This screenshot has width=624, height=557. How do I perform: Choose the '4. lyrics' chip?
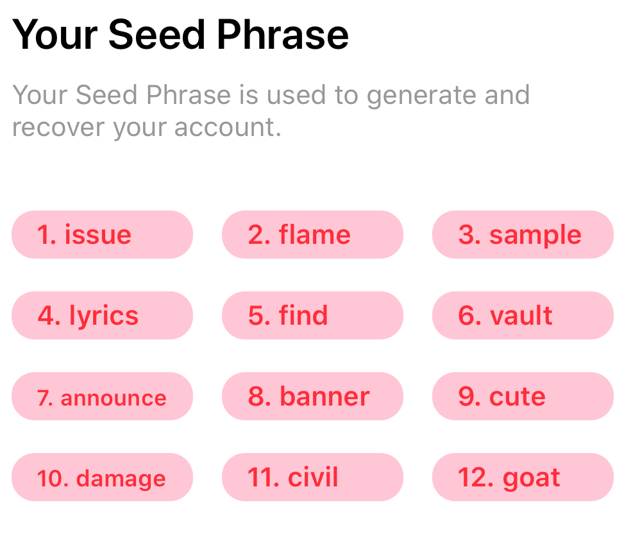102,316
